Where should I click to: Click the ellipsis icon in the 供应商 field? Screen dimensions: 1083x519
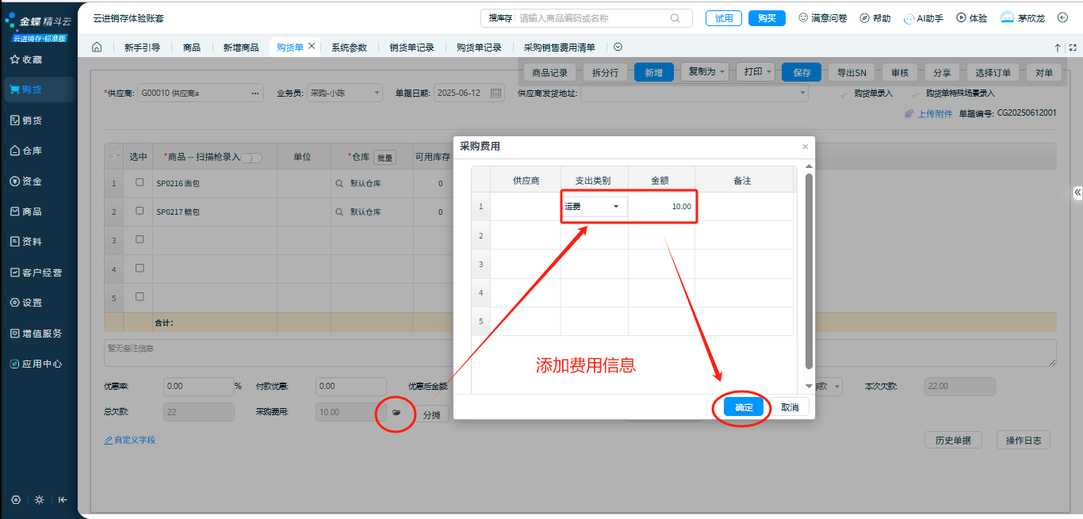(255, 93)
